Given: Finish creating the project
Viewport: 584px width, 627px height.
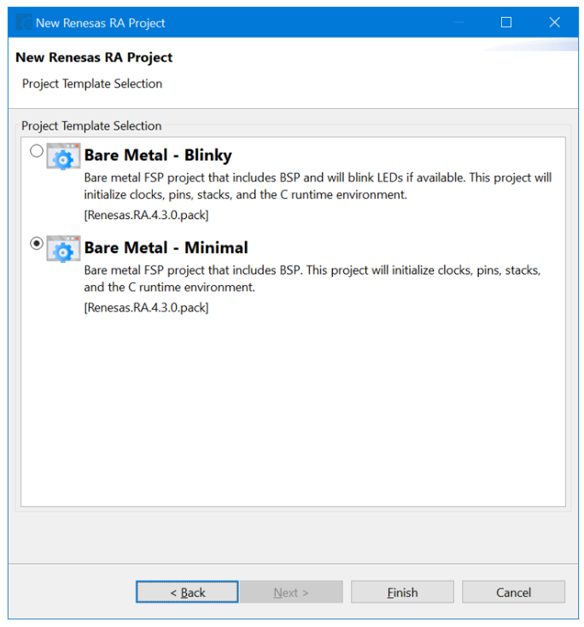Looking at the screenshot, I should [402, 592].
